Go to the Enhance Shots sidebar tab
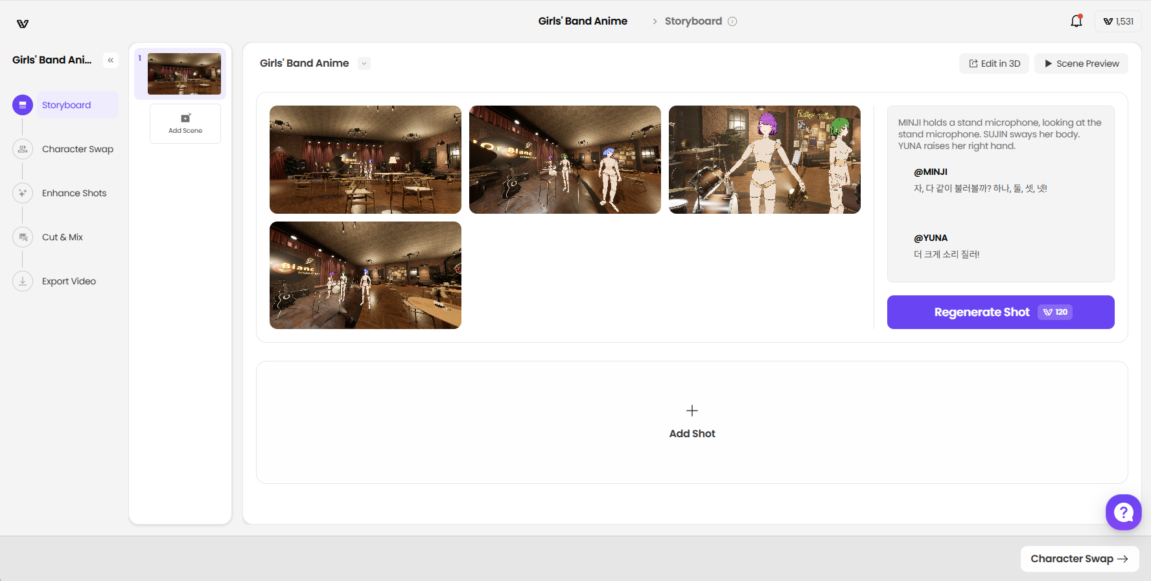 [x=75, y=193]
